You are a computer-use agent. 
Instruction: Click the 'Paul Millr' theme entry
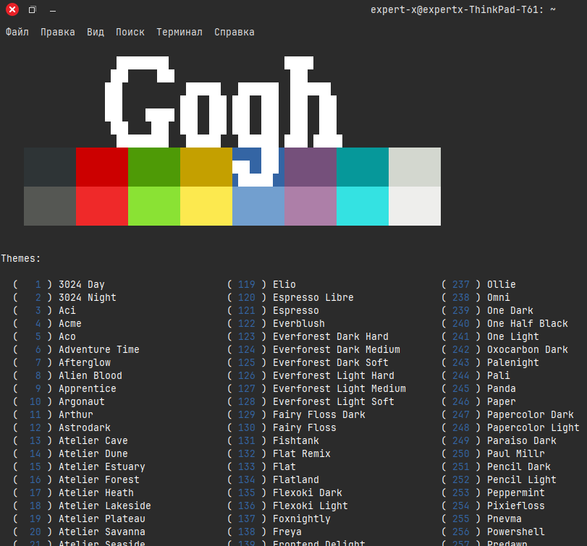click(515, 453)
